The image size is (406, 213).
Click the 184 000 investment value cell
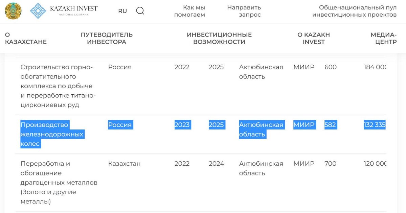(375, 67)
